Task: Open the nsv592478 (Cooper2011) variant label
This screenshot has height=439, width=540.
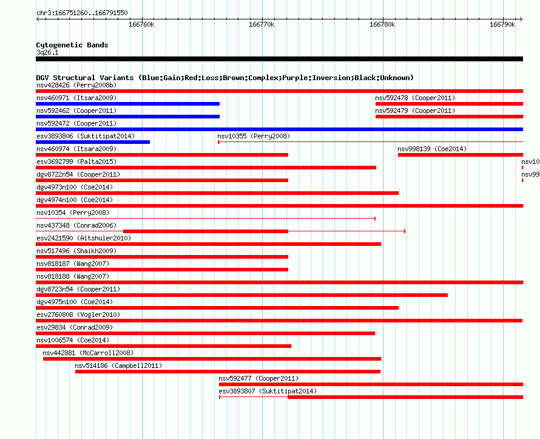Action: tap(415, 98)
